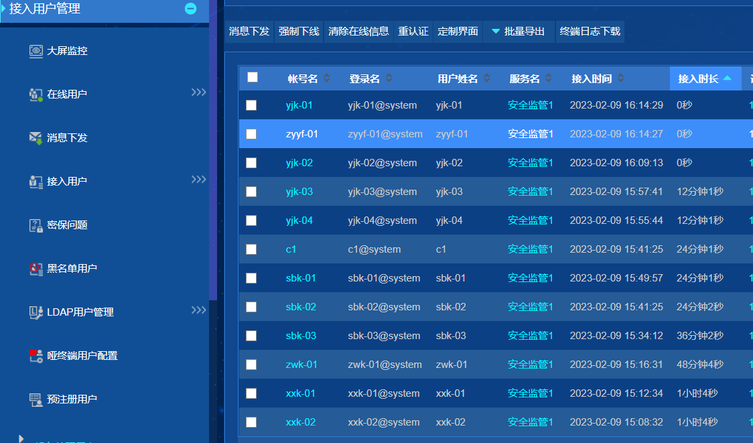
Task: Click login name xxk-01@system
Action: [x=384, y=393]
